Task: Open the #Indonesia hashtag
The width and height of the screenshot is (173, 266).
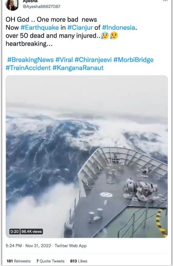Action: (x=119, y=27)
